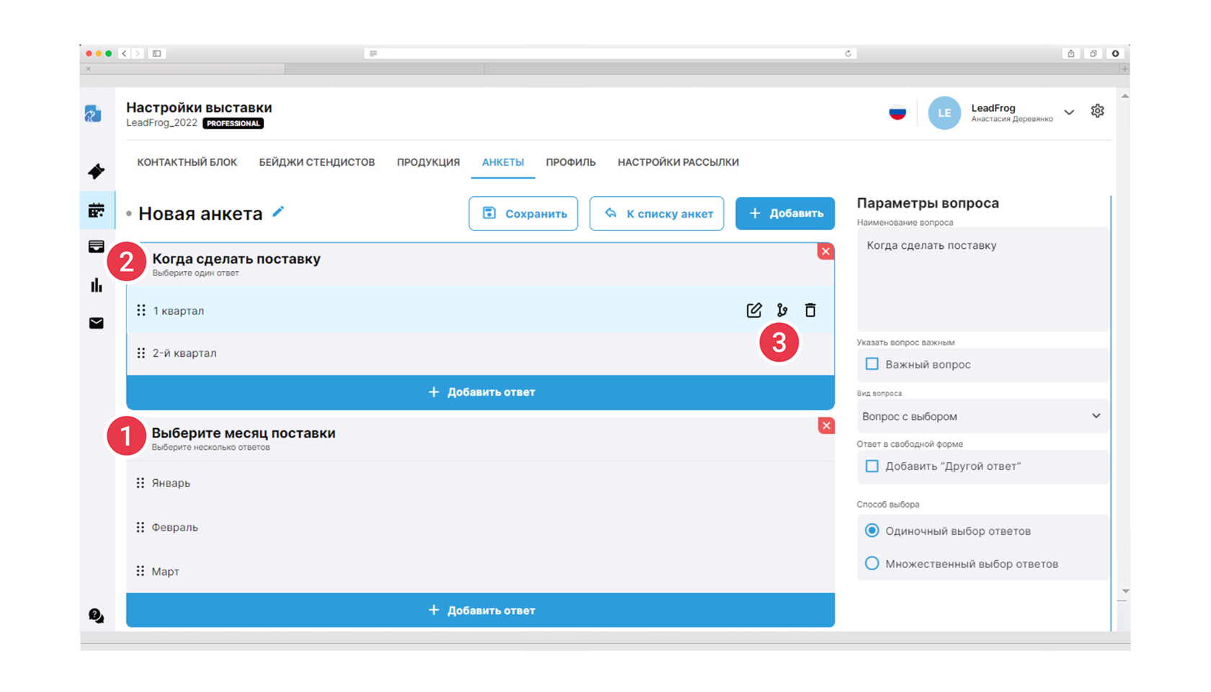Click the LE user avatar
This screenshot has height=692, width=1211.
click(944, 113)
